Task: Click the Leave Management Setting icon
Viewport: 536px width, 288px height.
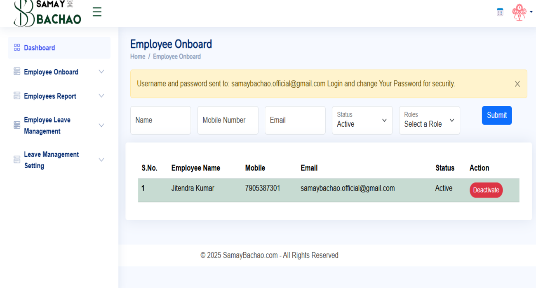Action: [16, 159]
